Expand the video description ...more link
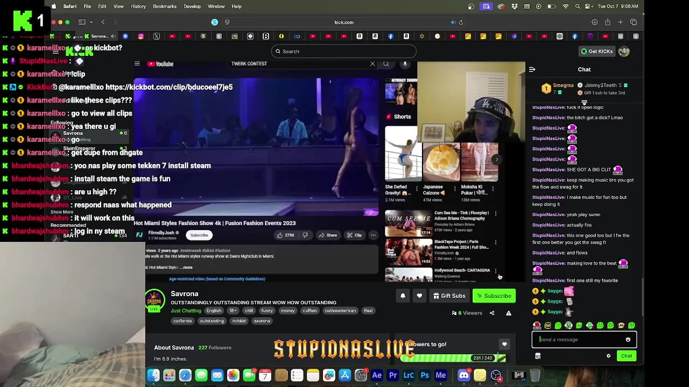 [x=186, y=267]
